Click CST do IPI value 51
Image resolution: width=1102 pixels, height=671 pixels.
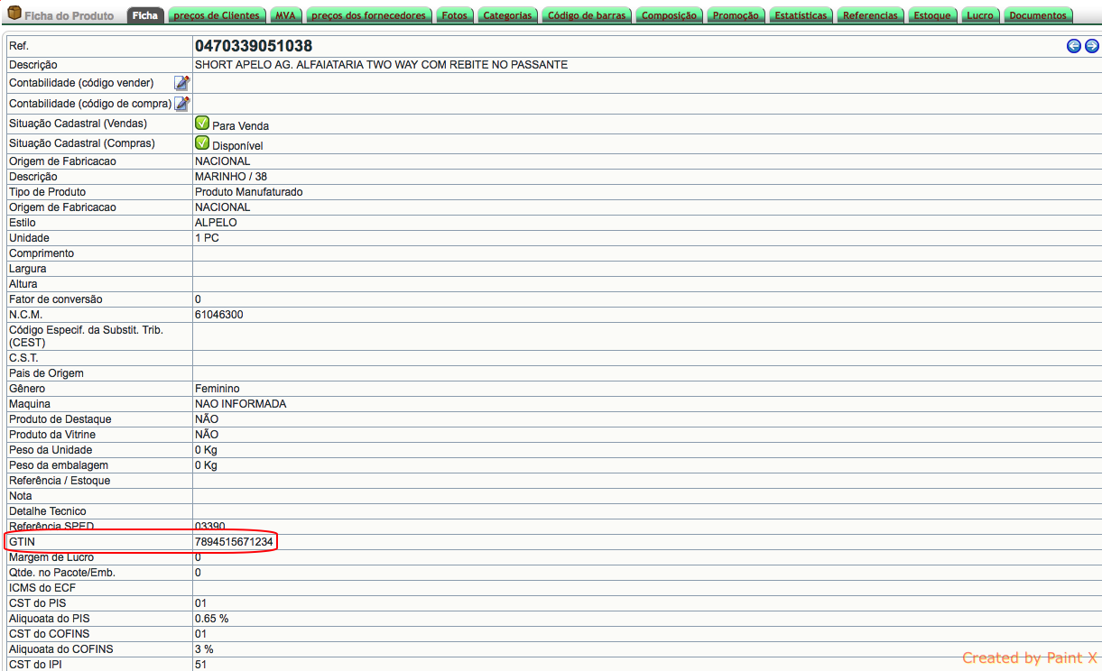[x=200, y=665]
